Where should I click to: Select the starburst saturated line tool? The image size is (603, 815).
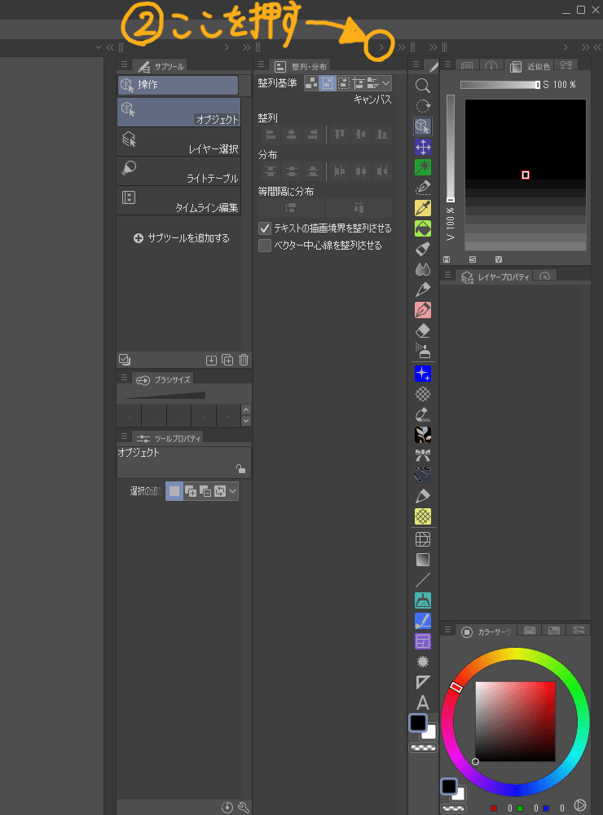point(423,662)
